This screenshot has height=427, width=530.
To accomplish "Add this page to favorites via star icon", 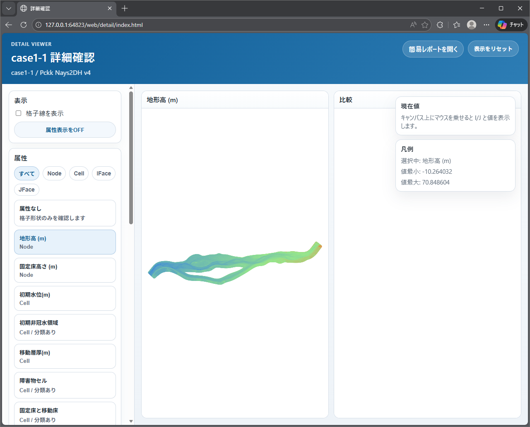I will pyautogui.click(x=425, y=25).
